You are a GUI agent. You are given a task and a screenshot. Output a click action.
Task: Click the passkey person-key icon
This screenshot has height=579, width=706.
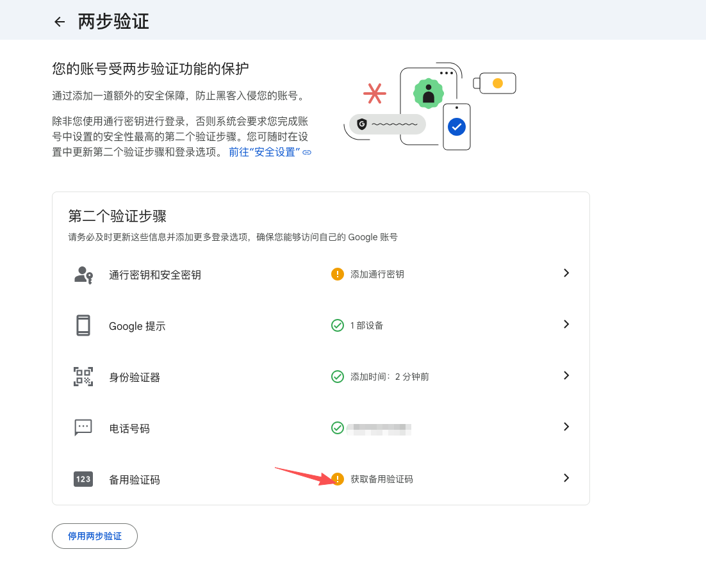83,275
